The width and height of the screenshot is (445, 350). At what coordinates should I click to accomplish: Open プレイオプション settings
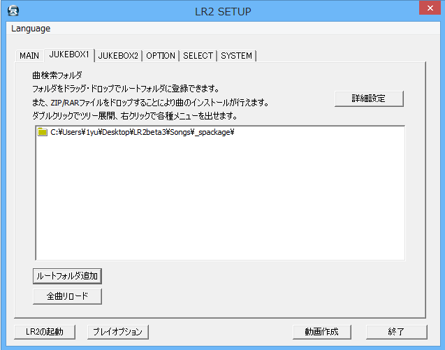[118, 332]
